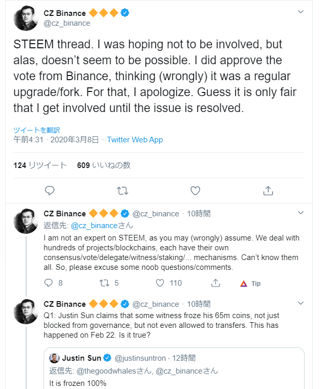The height and width of the screenshot is (389, 320).
Task: Retweet the main STEEM thread tweet
Action: (x=122, y=191)
